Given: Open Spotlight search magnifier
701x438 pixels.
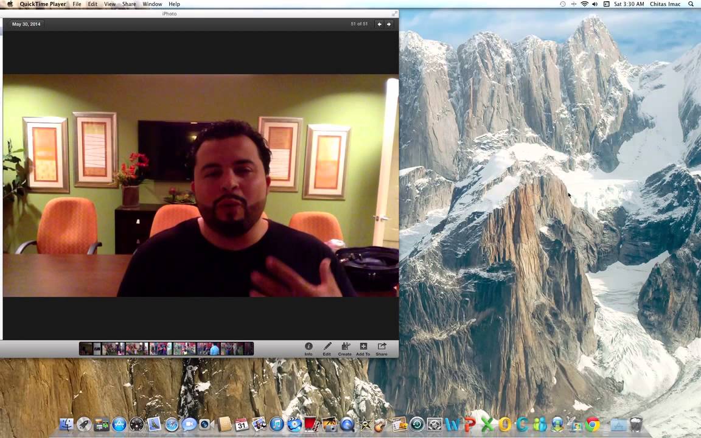Looking at the screenshot, I should 691,4.
